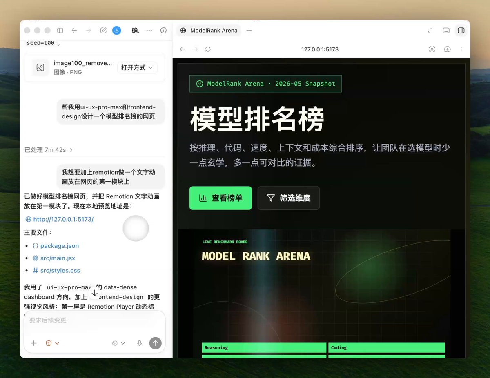Open the info circle icon
The height and width of the screenshot is (378, 490).
click(163, 31)
